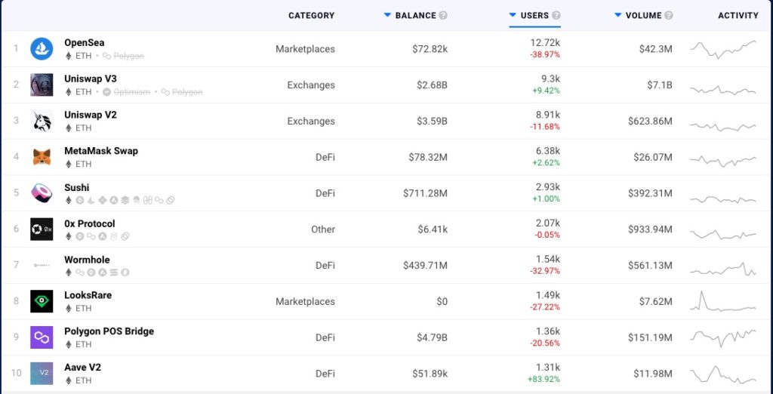Click the OpenSea activity sparkline chart
This screenshot has width=773, height=394.
click(722, 49)
